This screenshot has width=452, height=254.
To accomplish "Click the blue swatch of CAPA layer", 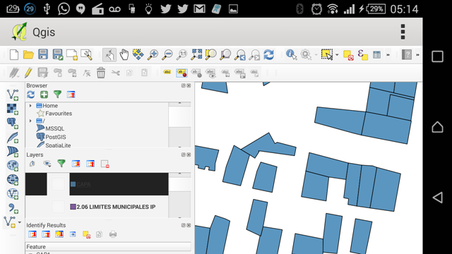I will coord(73,184).
